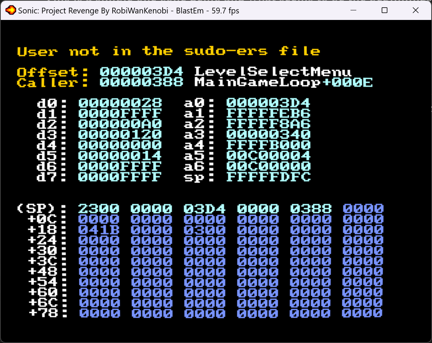Select the a1 register value FFFFFEB6

click(x=268, y=114)
